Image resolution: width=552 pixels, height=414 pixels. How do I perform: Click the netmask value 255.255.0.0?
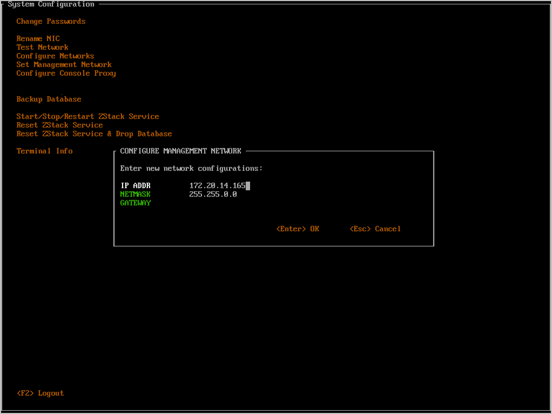213,194
